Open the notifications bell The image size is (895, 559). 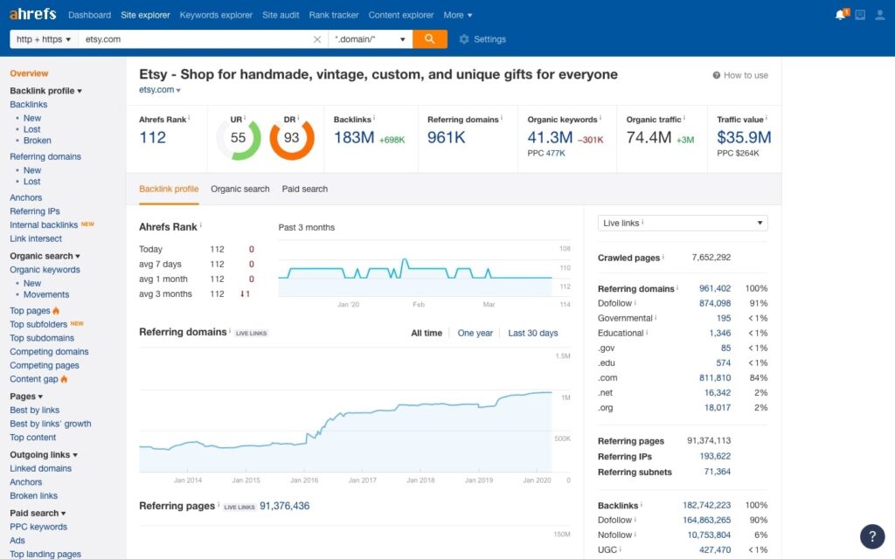[840, 15]
